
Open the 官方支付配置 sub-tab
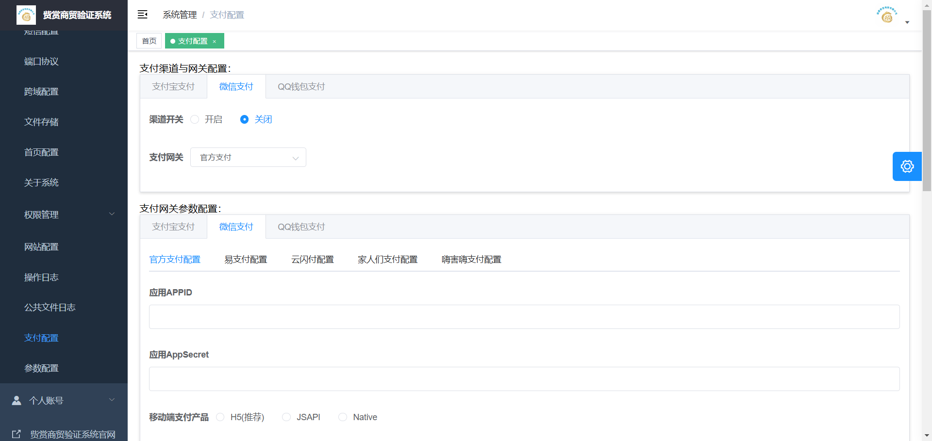[175, 260]
